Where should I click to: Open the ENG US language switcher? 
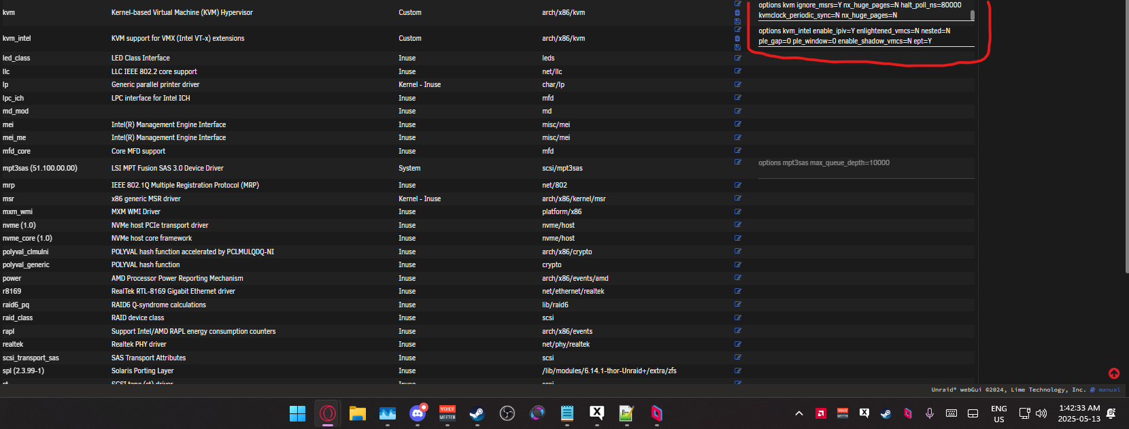point(998,413)
